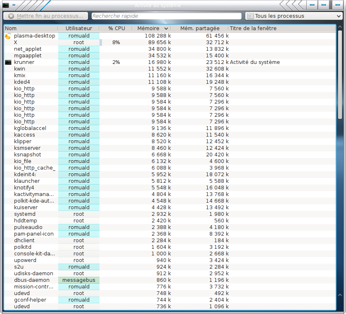Viewport: 346px width, 314px height.
Task: Select the kmix process
Action: click(x=20, y=76)
